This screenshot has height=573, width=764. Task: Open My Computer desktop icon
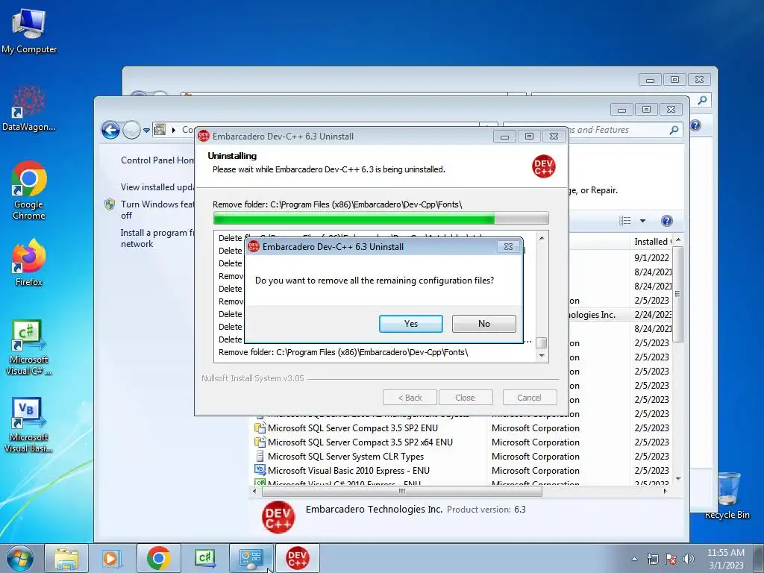29,31
